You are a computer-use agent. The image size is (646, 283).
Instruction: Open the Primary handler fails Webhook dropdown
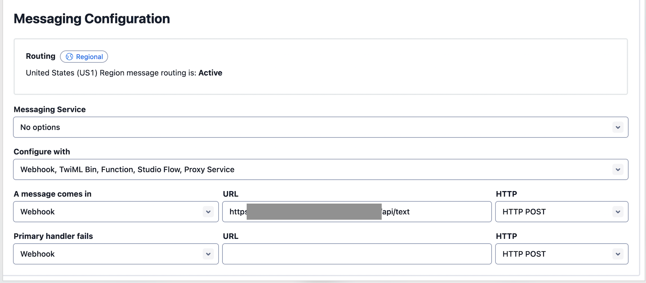(x=109, y=254)
